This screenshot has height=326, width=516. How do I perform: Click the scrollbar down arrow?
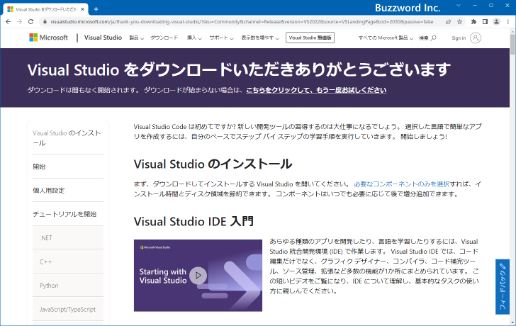pyautogui.click(x=512, y=323)
